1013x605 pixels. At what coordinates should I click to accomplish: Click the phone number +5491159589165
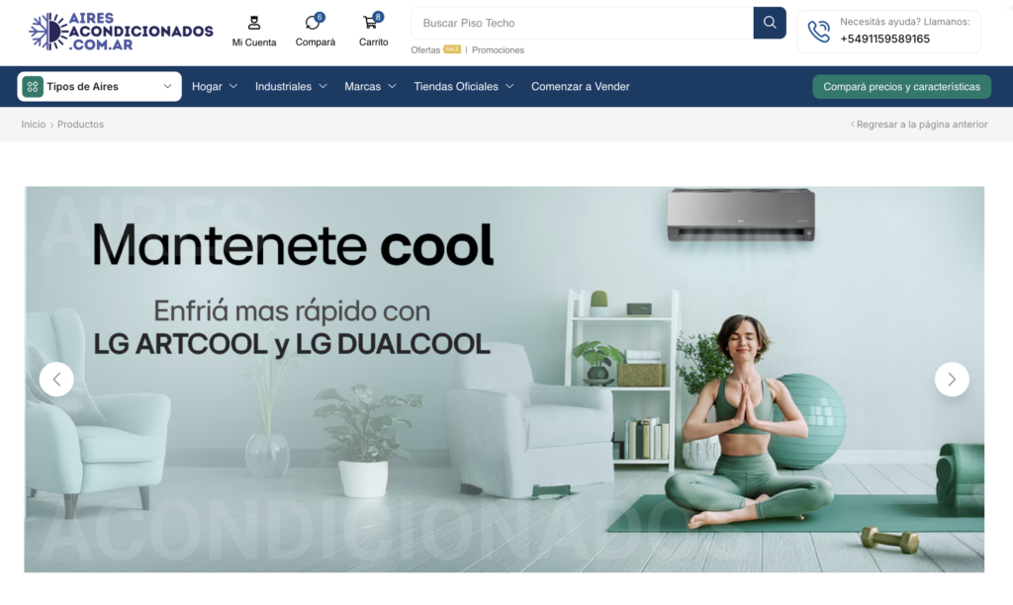coord(885,39)
